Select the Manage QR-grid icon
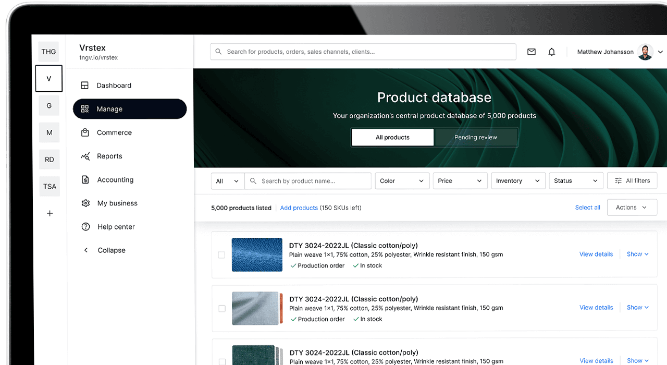 point(85,109)
